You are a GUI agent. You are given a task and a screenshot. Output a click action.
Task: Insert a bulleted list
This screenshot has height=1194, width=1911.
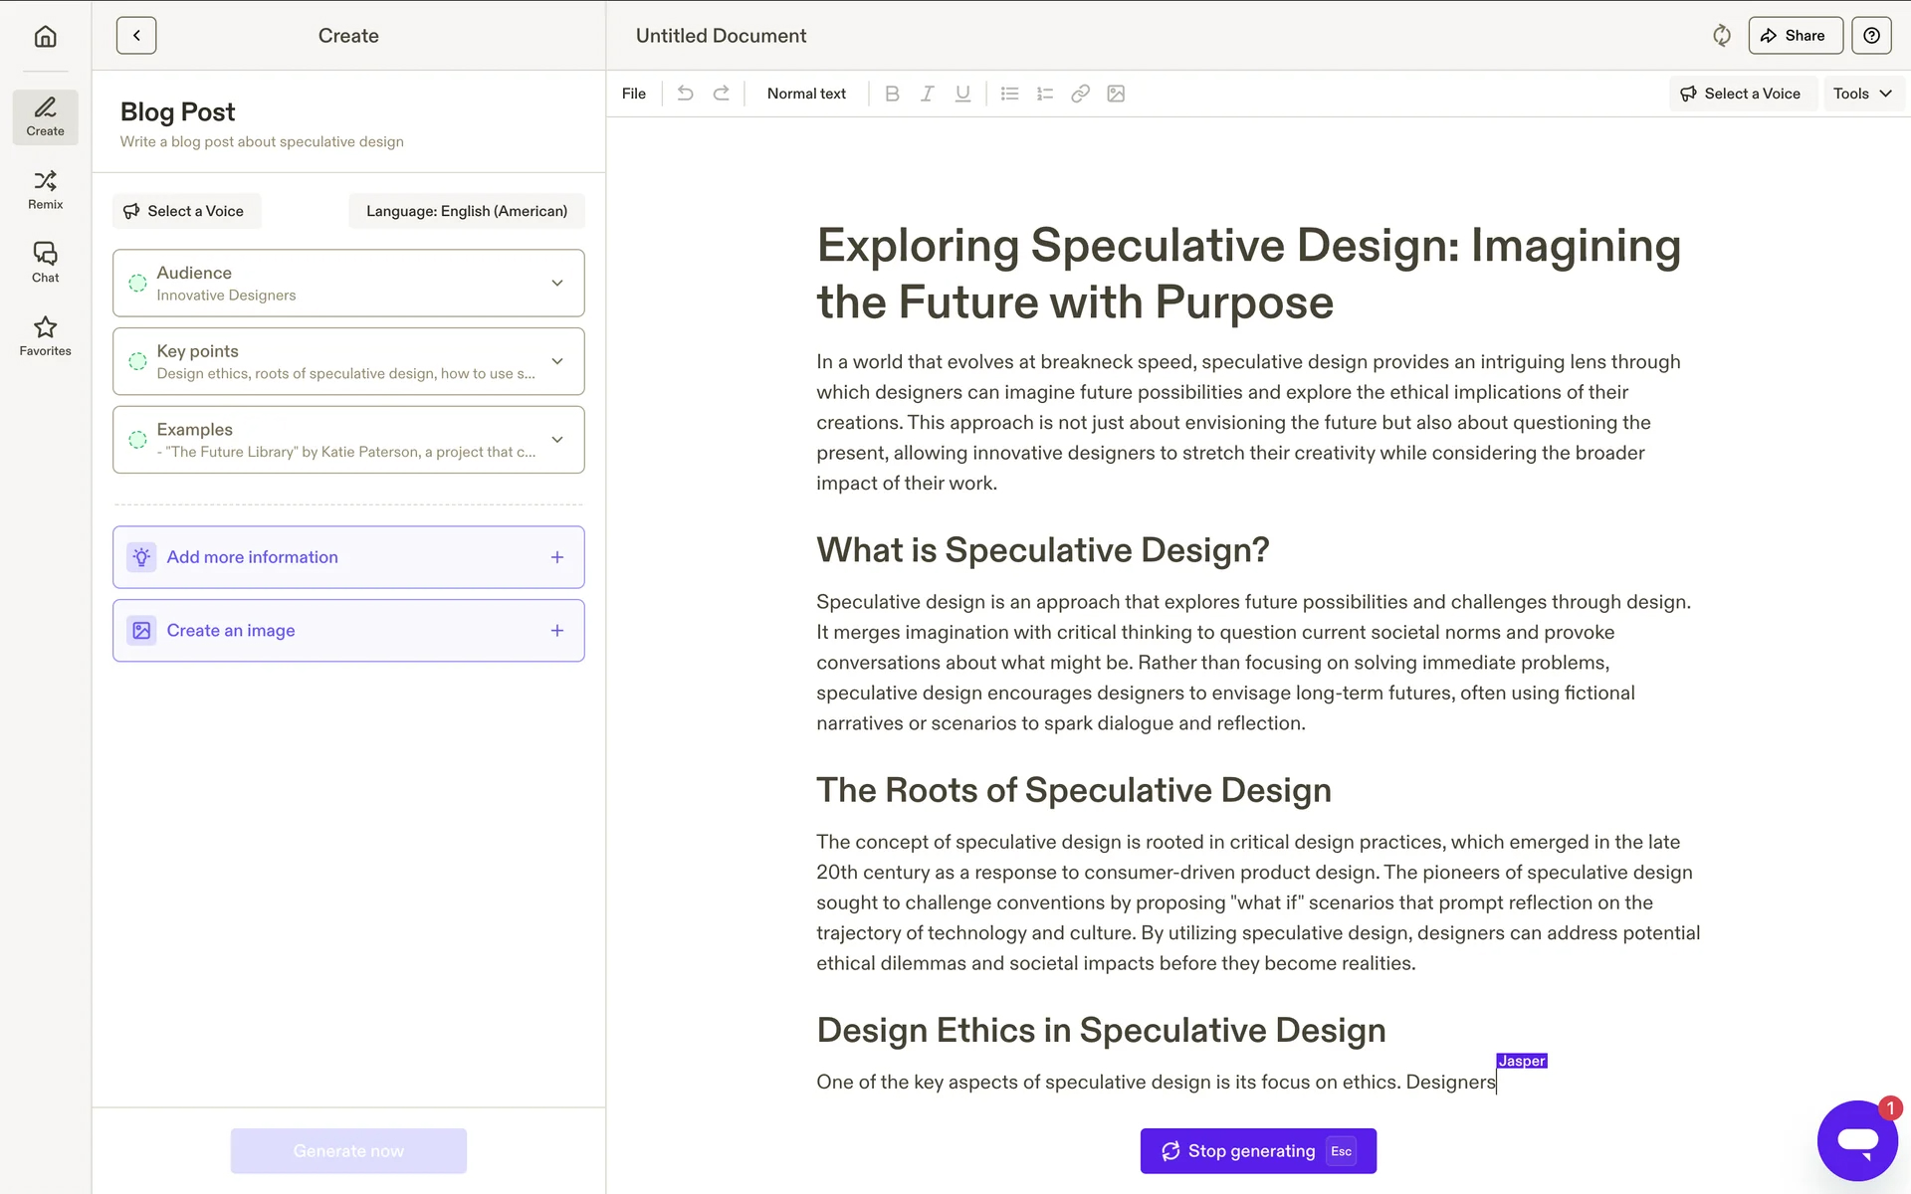tap(1009, 94)
